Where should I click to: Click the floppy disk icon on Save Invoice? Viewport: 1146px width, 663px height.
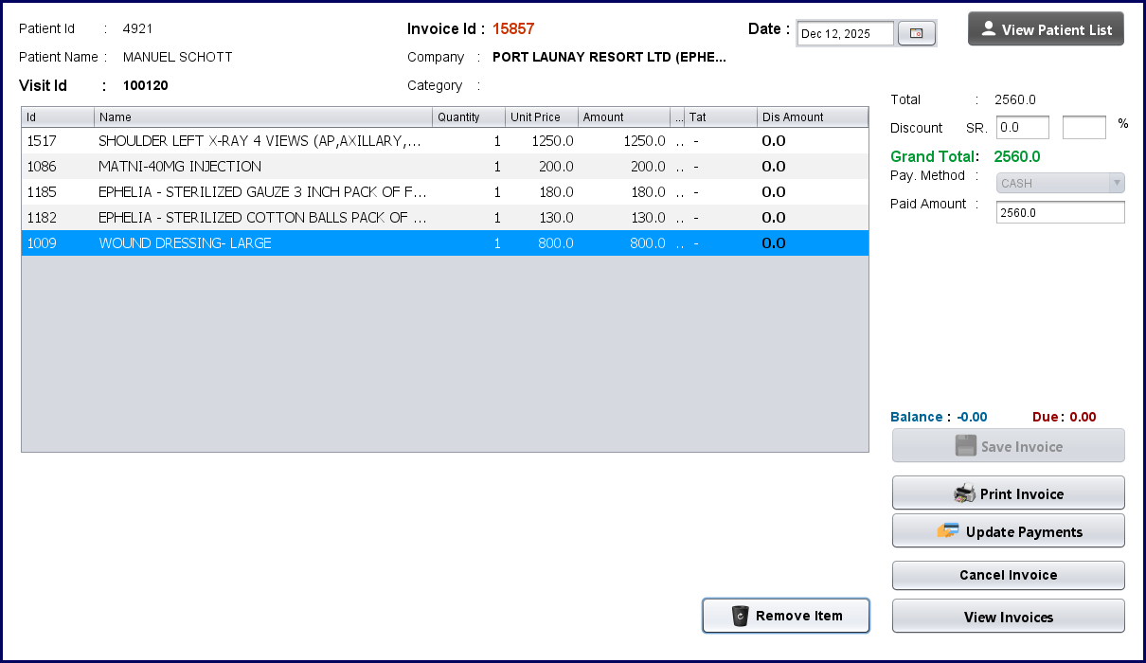tap(965, 446)
